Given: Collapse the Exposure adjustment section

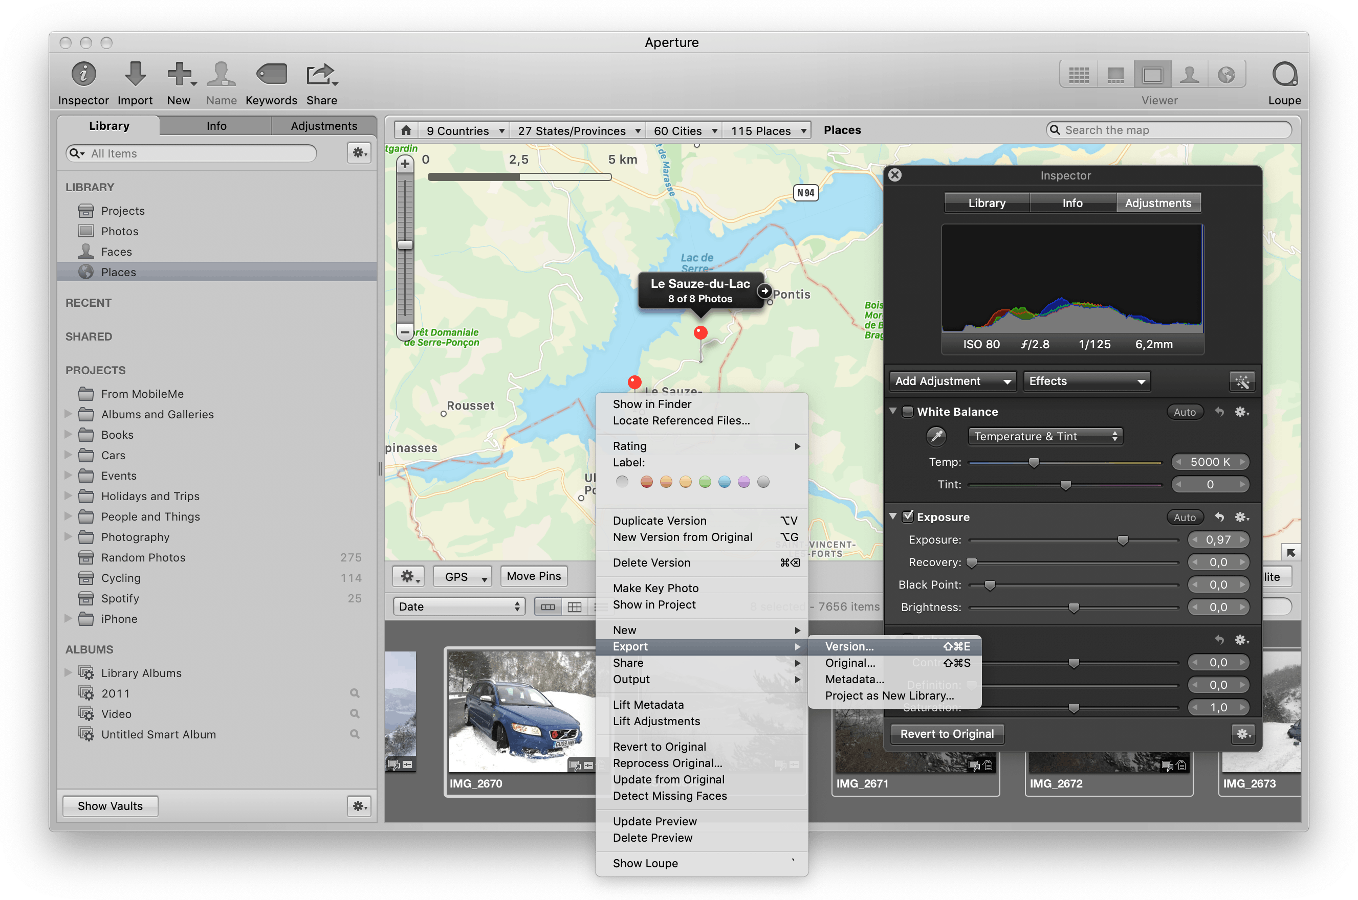Looking at the screenshot, I should [893, 516].
